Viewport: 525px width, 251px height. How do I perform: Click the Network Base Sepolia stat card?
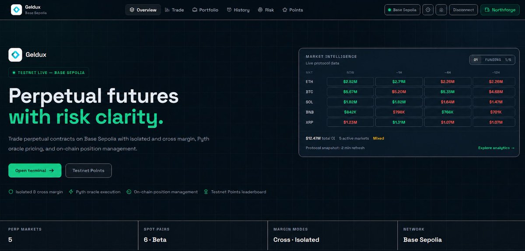[x=462, y=236]
